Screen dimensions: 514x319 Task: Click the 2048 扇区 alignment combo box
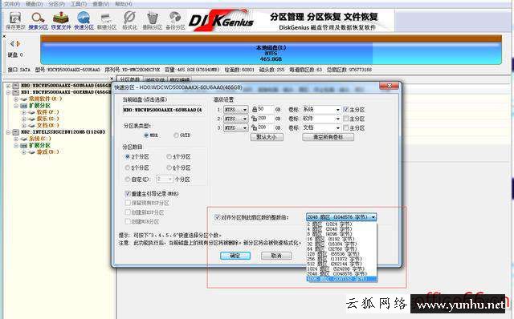tap(341, 217)
